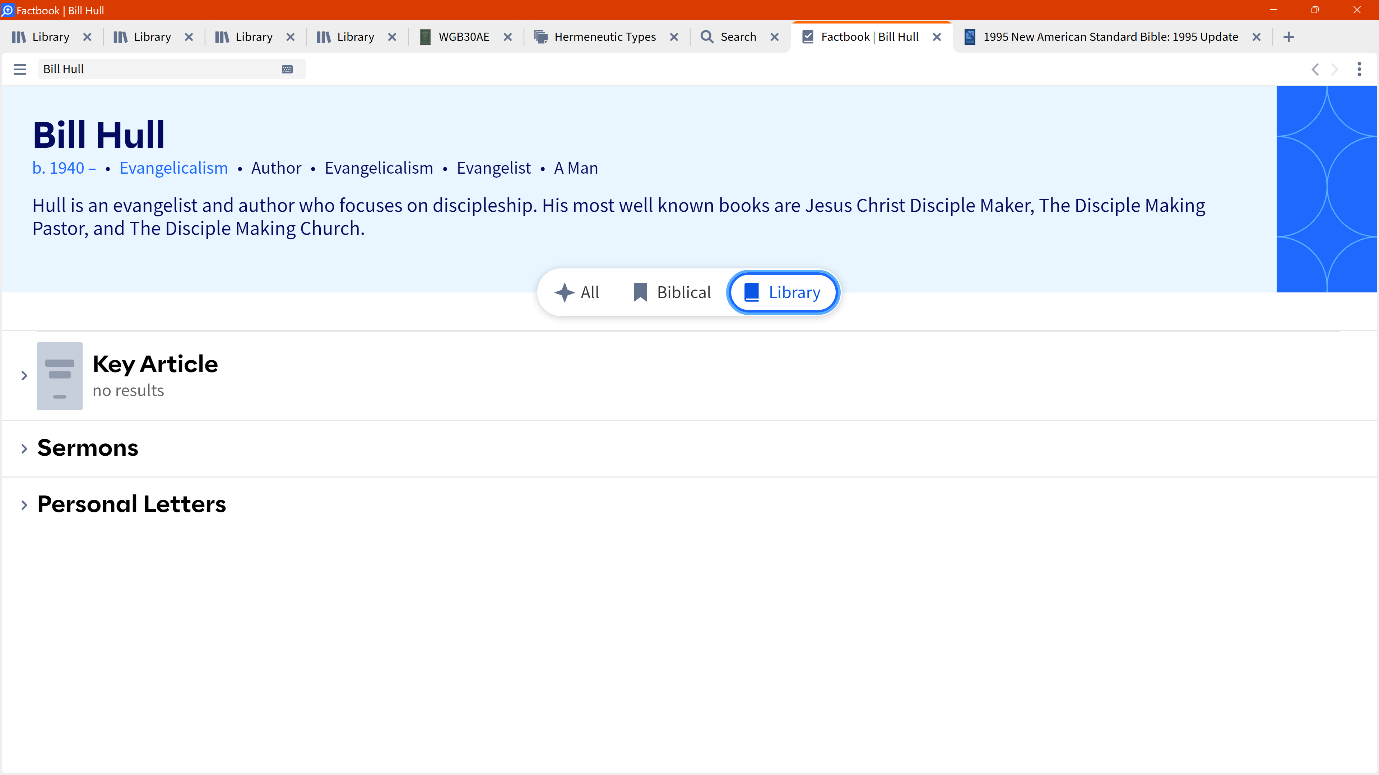Click the Evangelist tag
The height and width of the screenshot is (775, 1379).
coord(493,168)
